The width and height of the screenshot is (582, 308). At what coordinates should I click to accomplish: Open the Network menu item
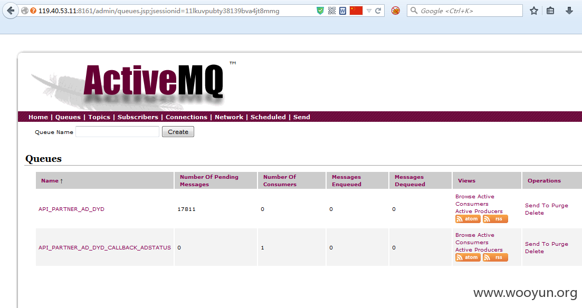click(x=229, y=117)
